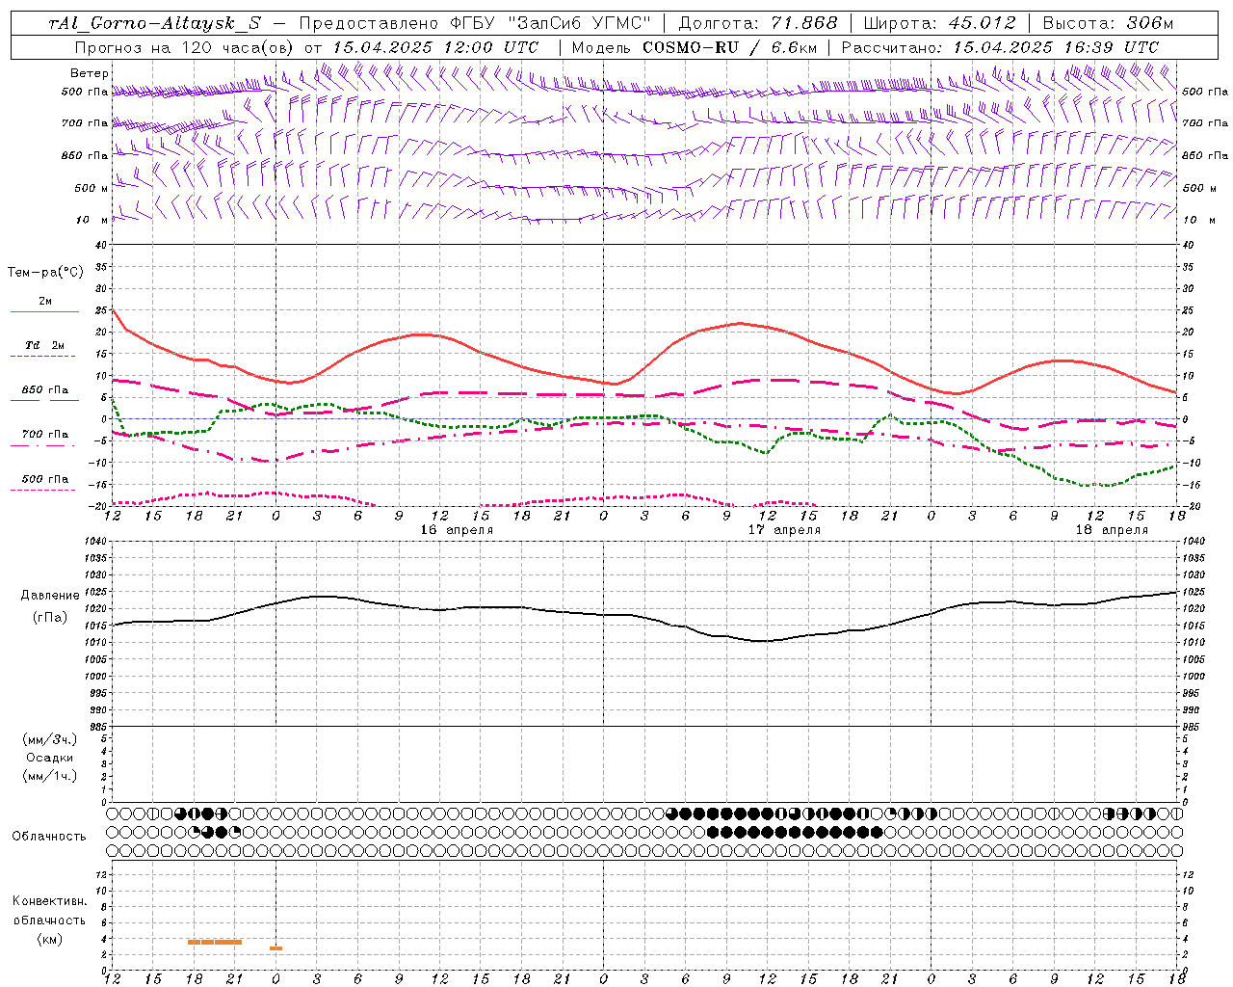Click the 700 гПа temperature legend entry

point(44,435)
